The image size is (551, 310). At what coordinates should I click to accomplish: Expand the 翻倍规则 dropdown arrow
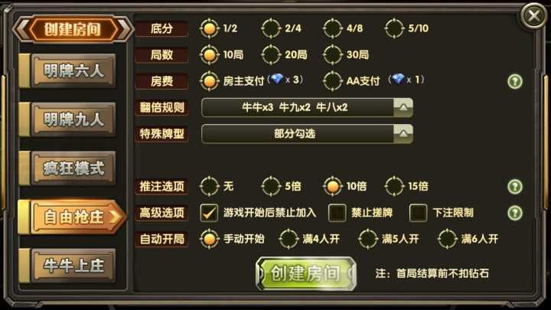coord(403,108)
